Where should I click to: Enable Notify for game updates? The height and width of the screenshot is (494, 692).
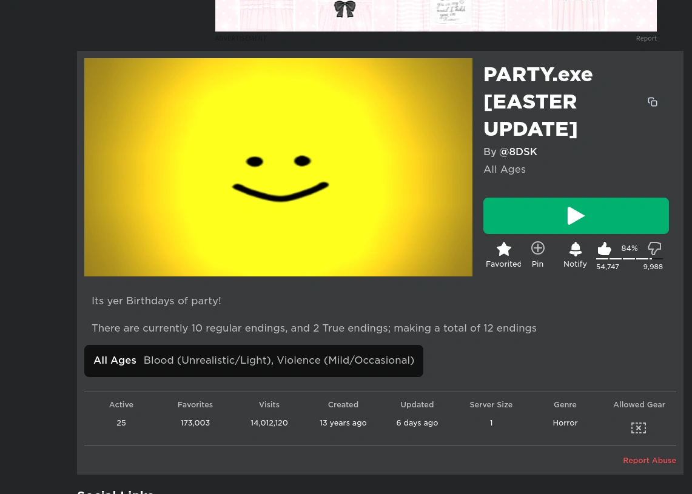click(x=574, y=255)
